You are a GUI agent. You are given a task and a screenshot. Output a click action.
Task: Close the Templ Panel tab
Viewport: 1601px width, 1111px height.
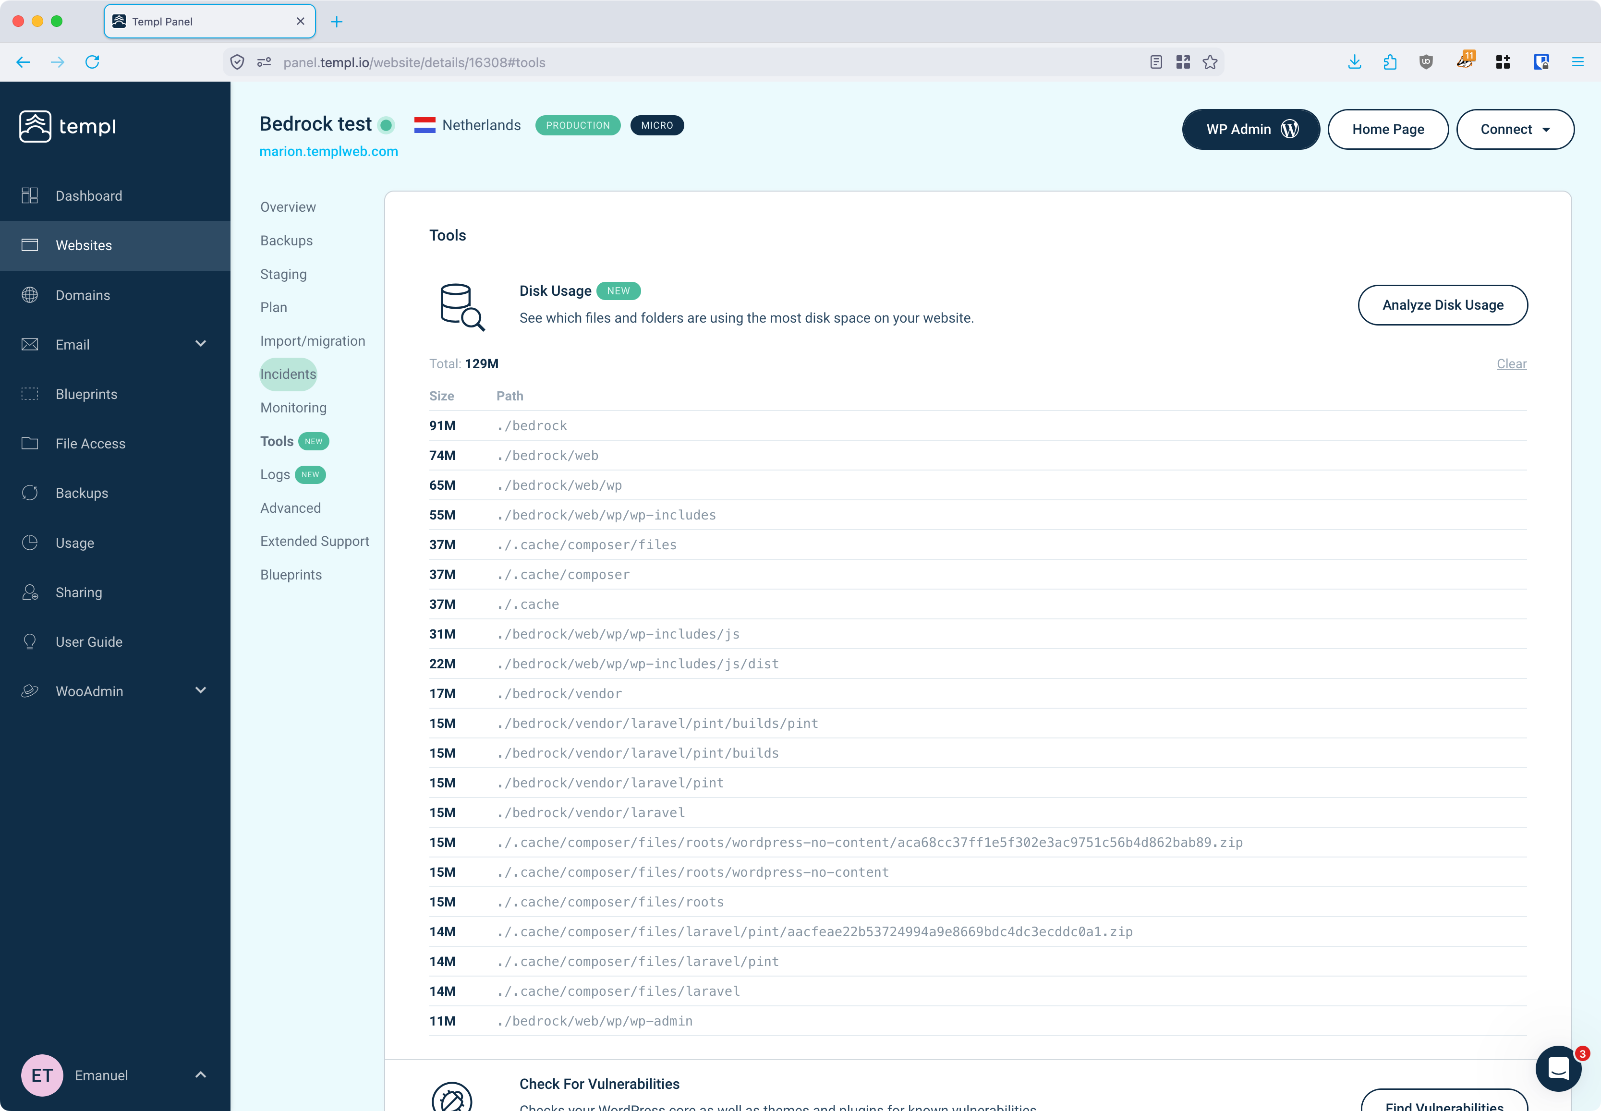(x=300, y=22)
